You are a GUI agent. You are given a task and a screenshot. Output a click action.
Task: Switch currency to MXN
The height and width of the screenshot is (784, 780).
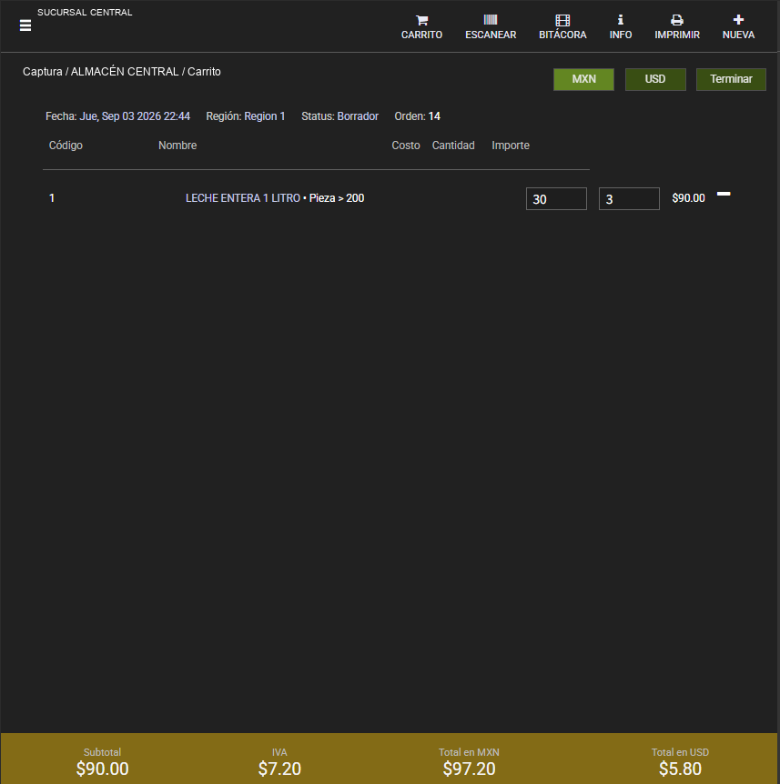coord(584,79)
